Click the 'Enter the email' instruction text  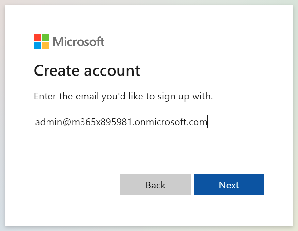[123, 97]
